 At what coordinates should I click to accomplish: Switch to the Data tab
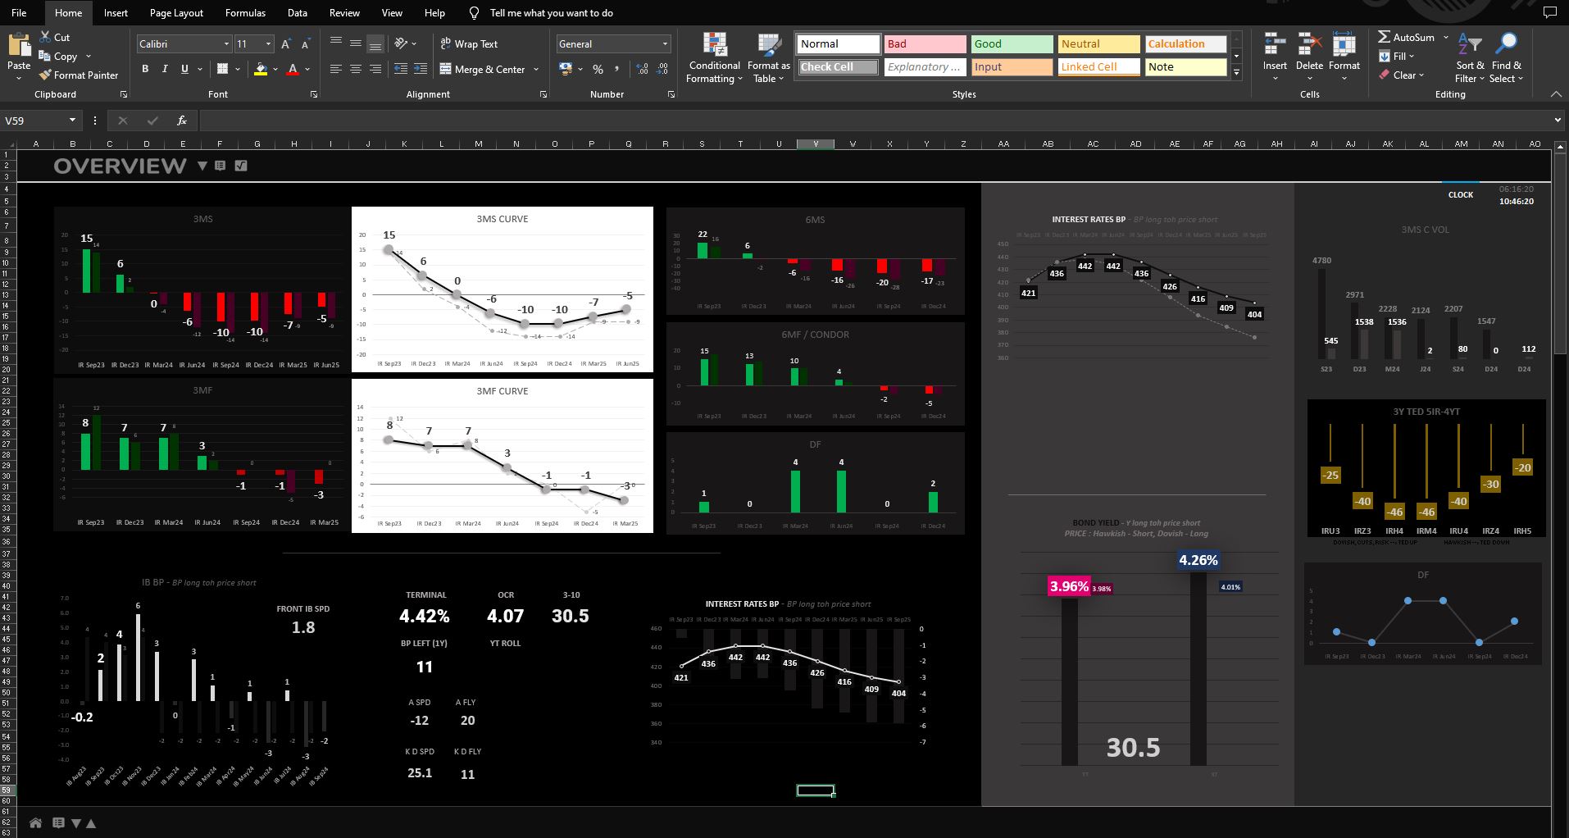pos(298,13)
